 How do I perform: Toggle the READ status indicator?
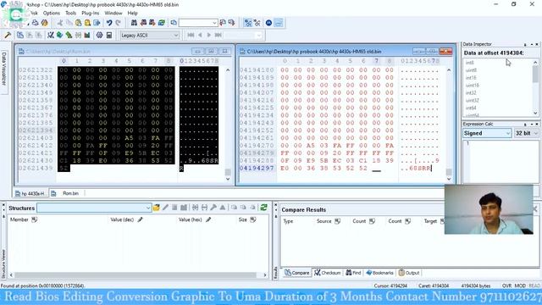pyautogui.click(x=534, y=286)
